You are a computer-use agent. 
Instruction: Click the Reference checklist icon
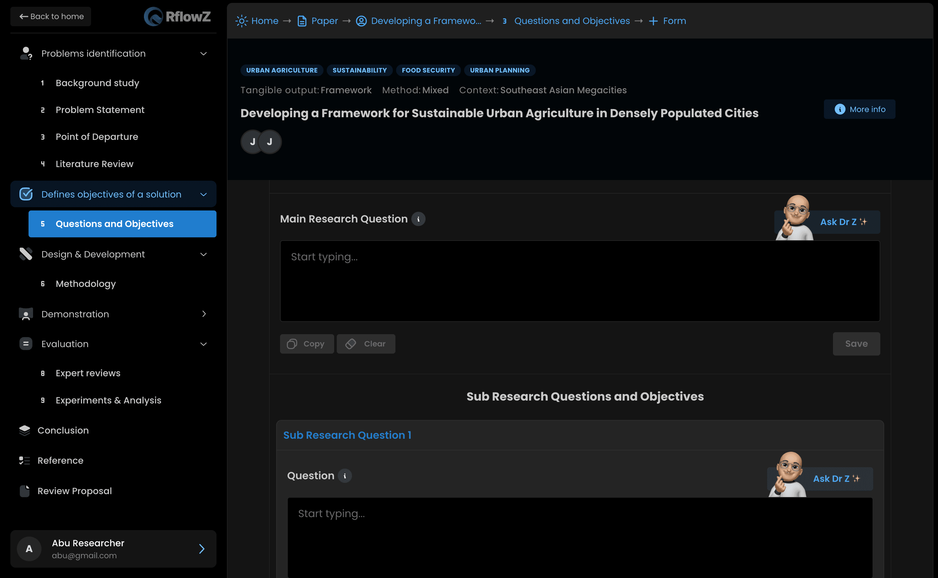[25, 460]
